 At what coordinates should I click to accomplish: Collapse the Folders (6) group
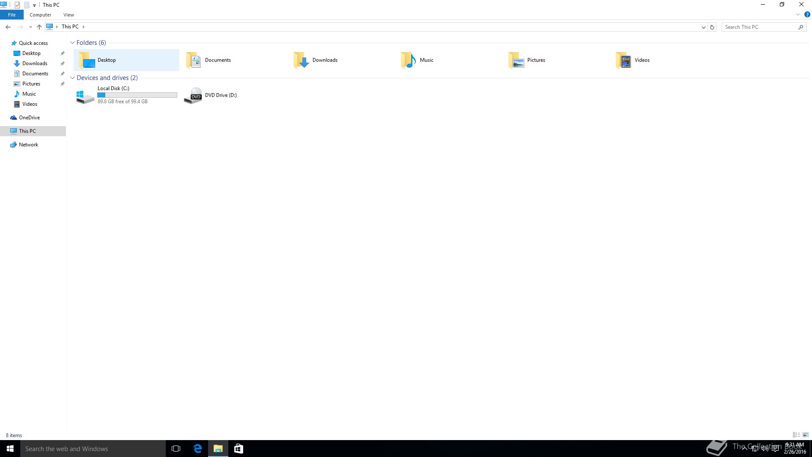tap(72, 43)
